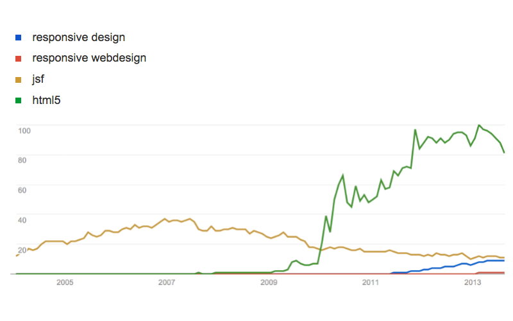The width and height of the screenshot is (513, 321).
Task: Click the 2009 label on the time axis
Action: coord(269,282)
